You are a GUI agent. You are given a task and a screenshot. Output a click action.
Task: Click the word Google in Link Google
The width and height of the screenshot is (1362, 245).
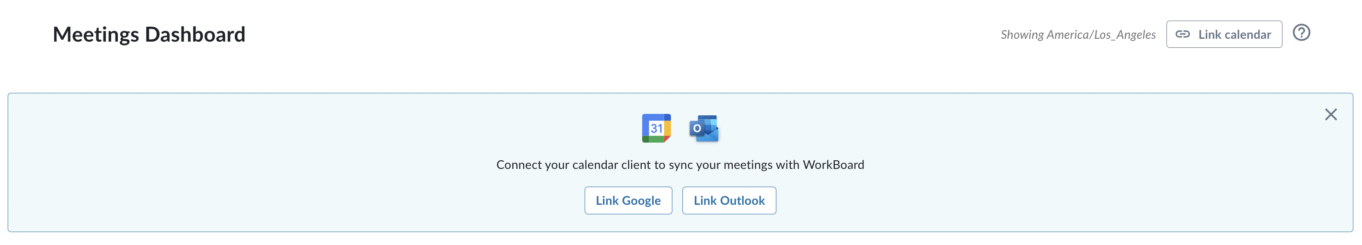641,200
